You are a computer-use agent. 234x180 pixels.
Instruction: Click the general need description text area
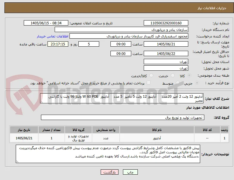[122, 98]
